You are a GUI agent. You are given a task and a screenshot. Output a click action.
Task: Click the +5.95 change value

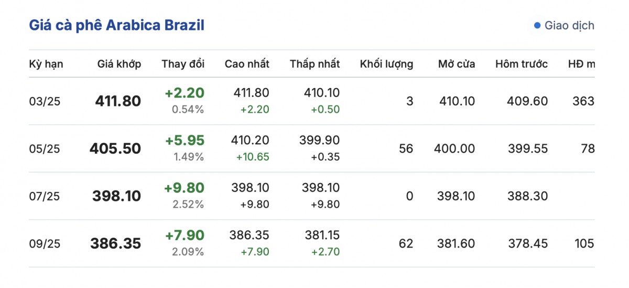point(185,141)
